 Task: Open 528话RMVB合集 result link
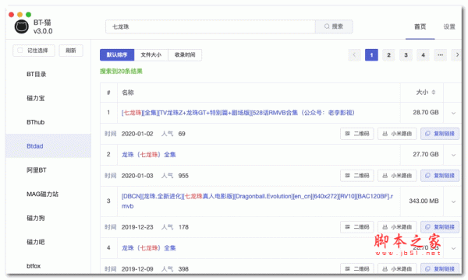(238, 113)
